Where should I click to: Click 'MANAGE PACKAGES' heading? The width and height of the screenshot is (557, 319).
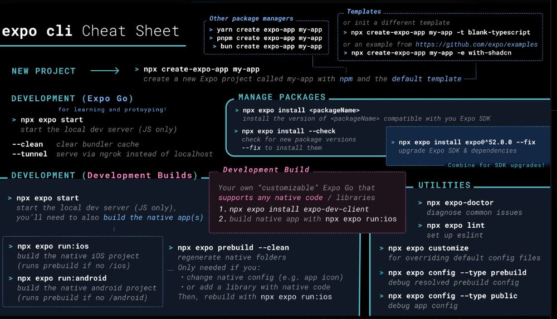coord(282,97)
